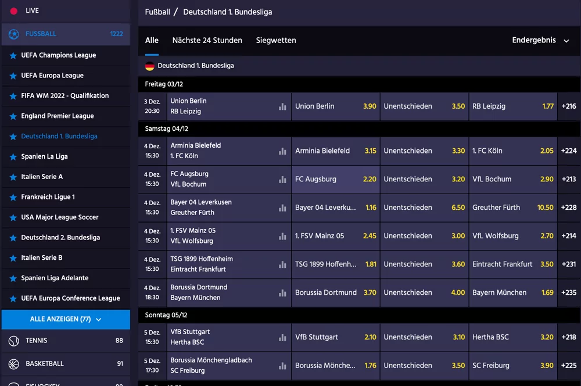Click the basketball icon in sidebar
Screen dimensions: 581x386
pos(14,364)
